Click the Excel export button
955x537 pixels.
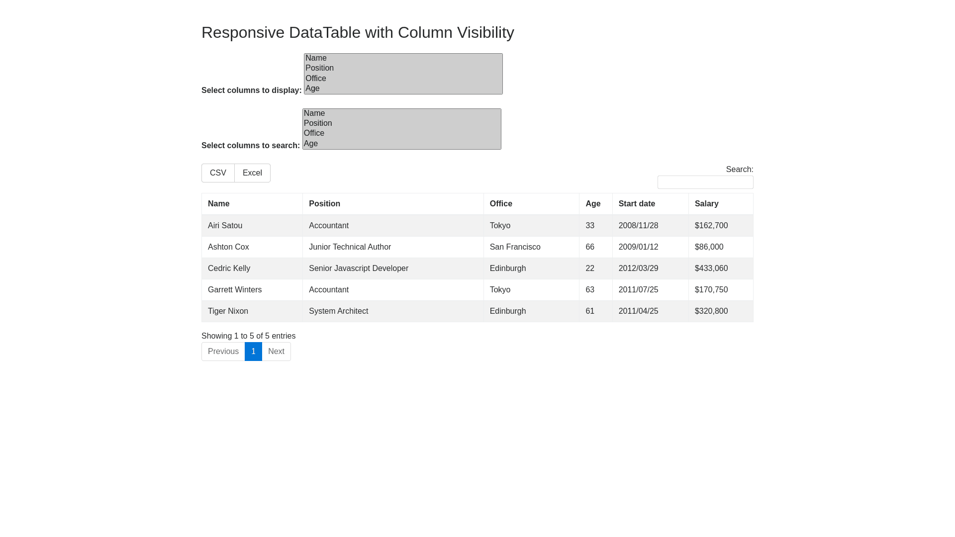pos(252,173)
